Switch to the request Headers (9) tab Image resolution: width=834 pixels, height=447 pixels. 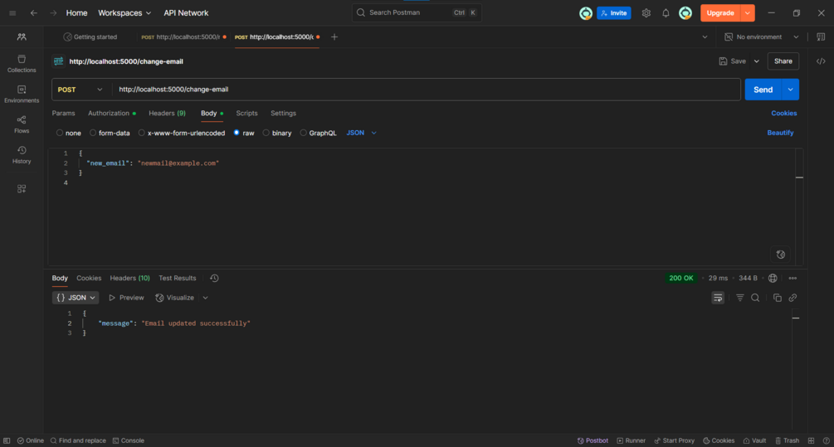click(167, 114)
